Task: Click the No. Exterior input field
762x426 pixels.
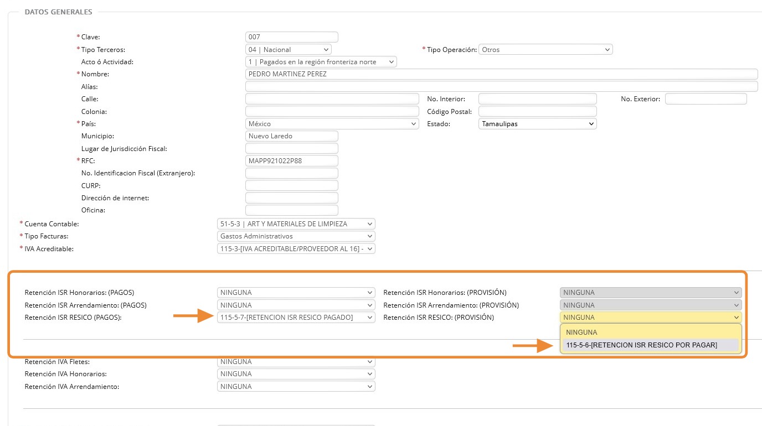Action: [x=706, y=99]
